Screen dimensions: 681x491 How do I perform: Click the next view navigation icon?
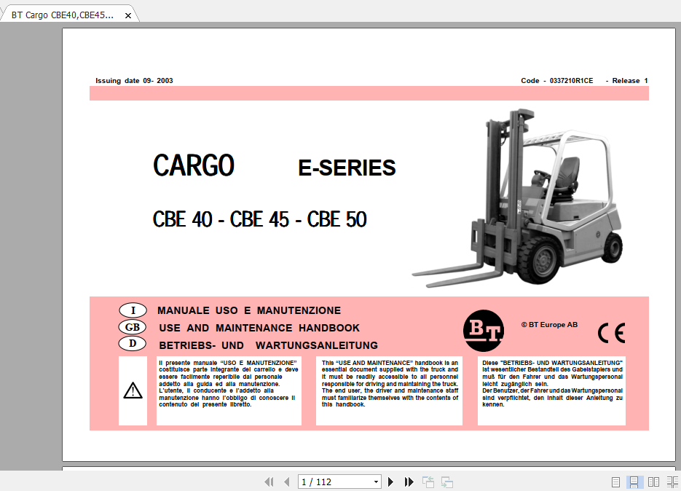tap(447, 482)
